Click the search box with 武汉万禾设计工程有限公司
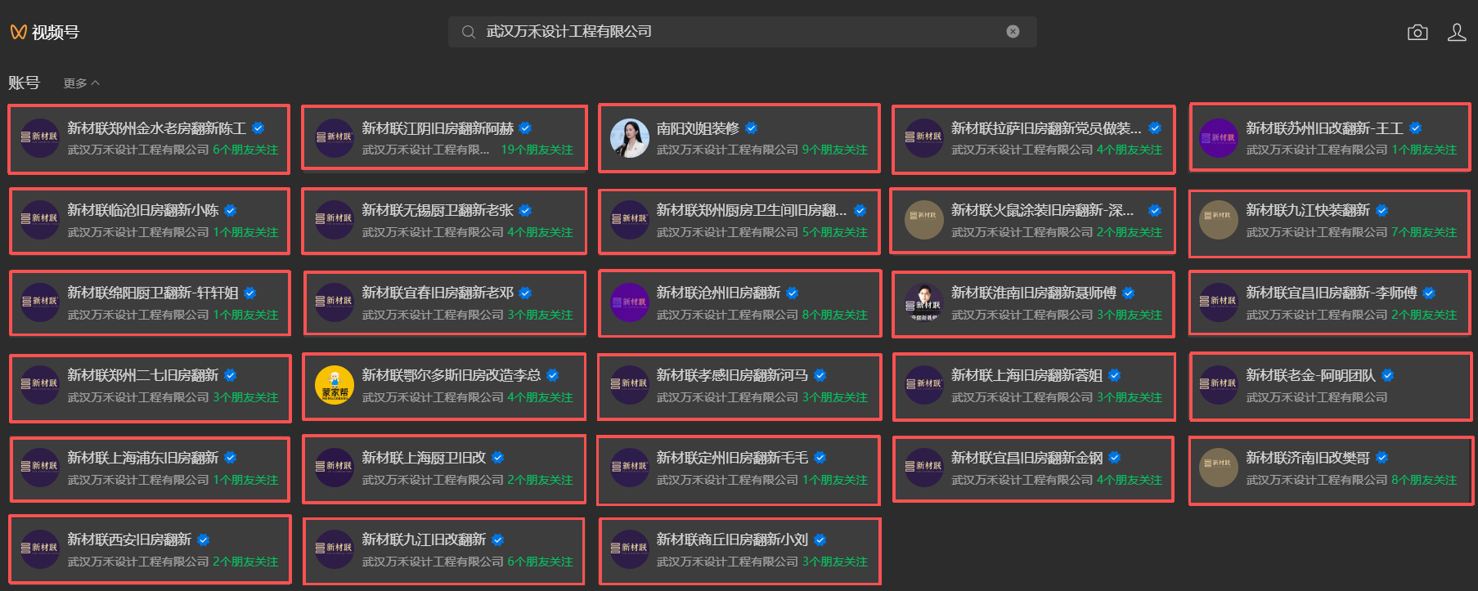 742,32
